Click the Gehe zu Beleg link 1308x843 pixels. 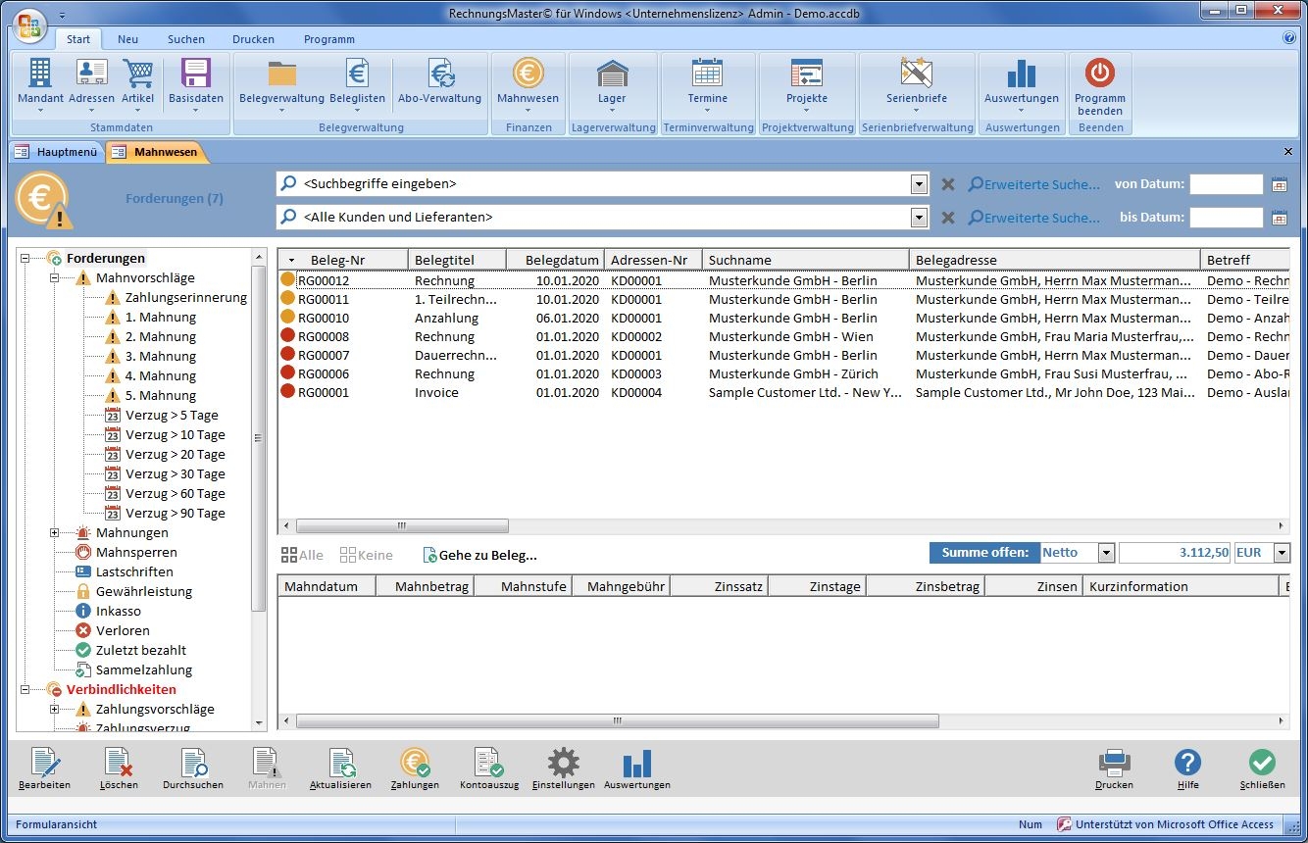(x=479, y=555)
